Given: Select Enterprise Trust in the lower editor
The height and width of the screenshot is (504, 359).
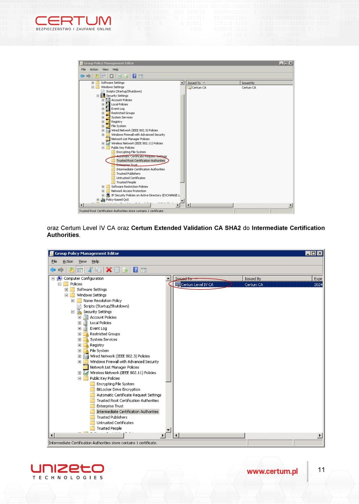Looking at the screenshot, I should tap(110, 406).
